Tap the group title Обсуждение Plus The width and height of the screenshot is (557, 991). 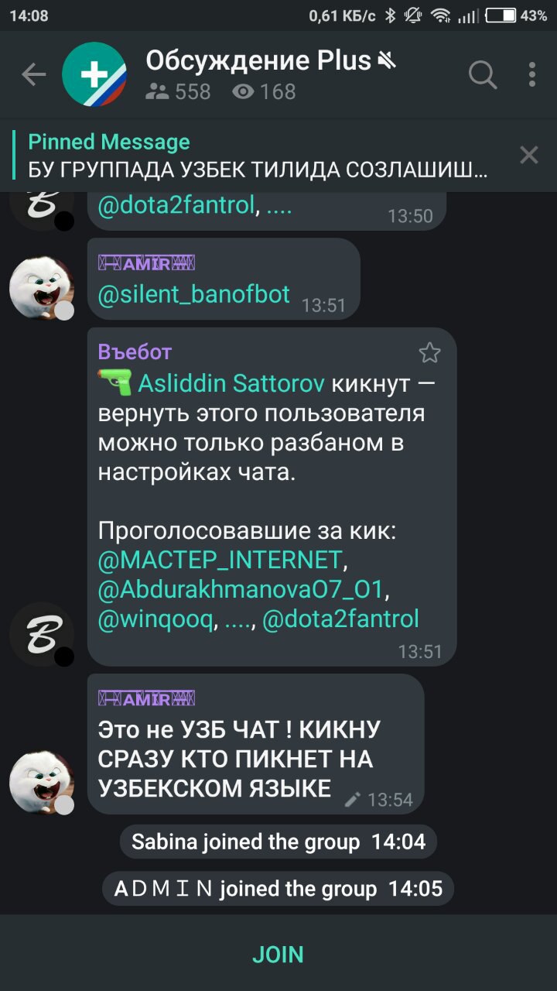coord(259,60)
